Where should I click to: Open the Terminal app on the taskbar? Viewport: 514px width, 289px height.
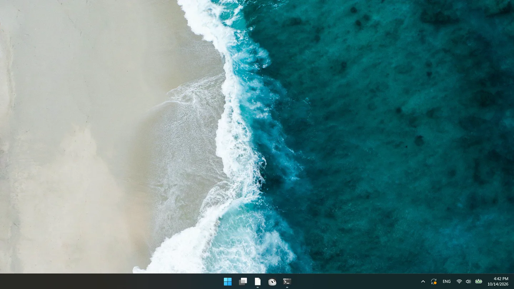click(287, 282)
